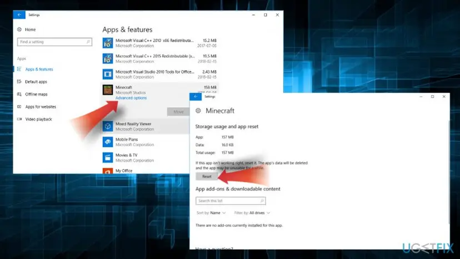Click Visual C++ 2010 x86 Redistributable icon

tap(108, 43)
